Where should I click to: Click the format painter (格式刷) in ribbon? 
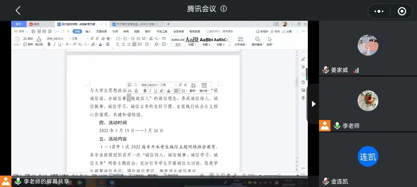(x=39, y=41)
